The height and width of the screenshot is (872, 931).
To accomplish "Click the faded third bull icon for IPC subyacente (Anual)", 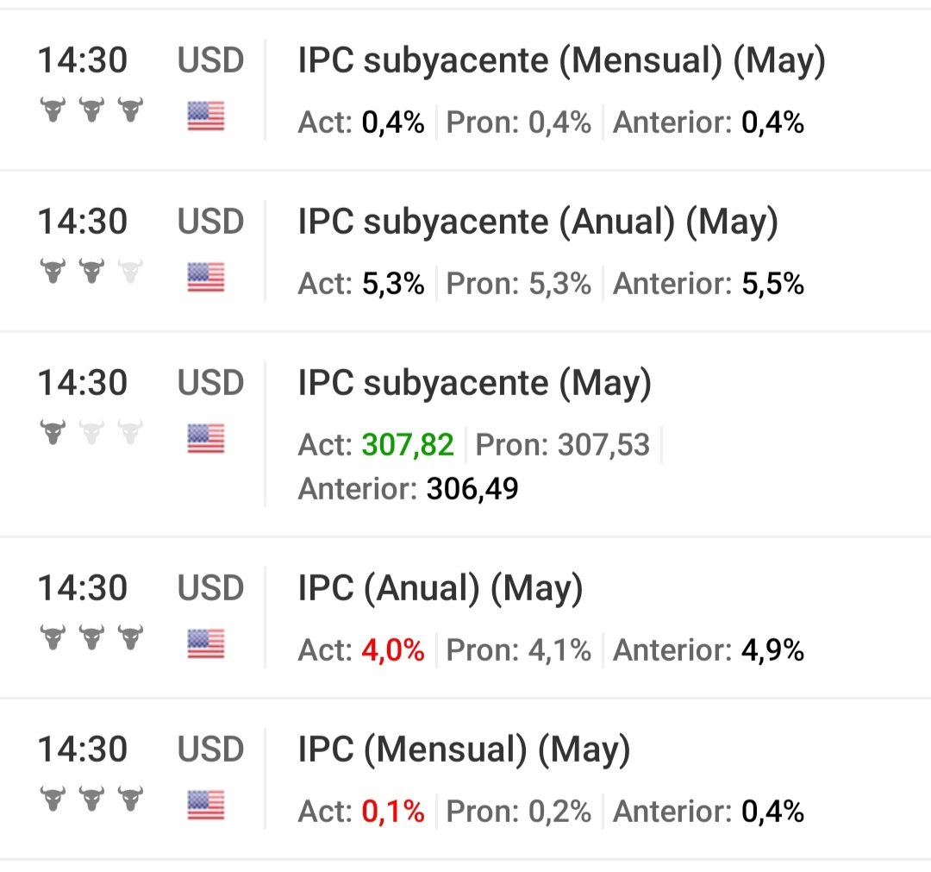I will pos(131,271).
